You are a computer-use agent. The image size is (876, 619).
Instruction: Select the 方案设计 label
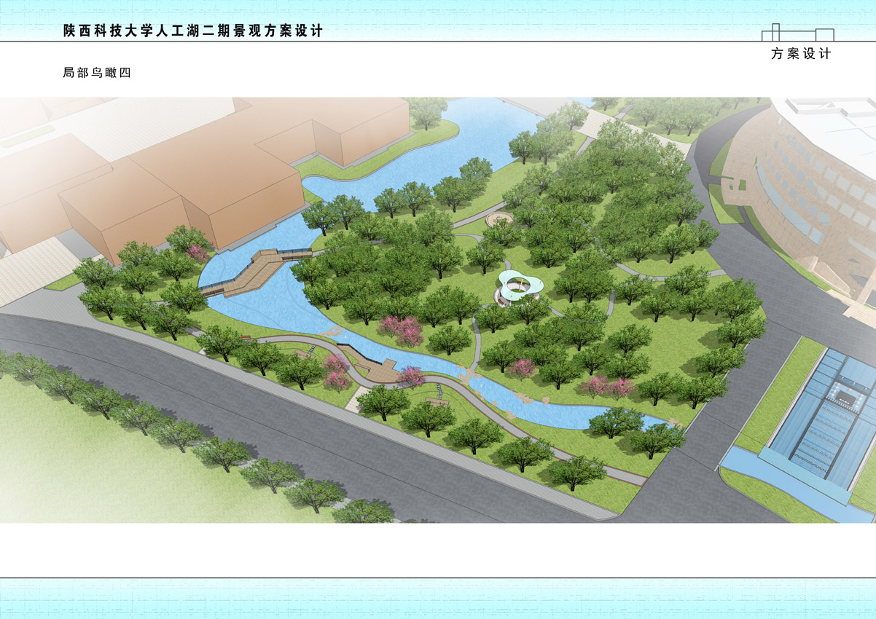[x=801, y=54]
